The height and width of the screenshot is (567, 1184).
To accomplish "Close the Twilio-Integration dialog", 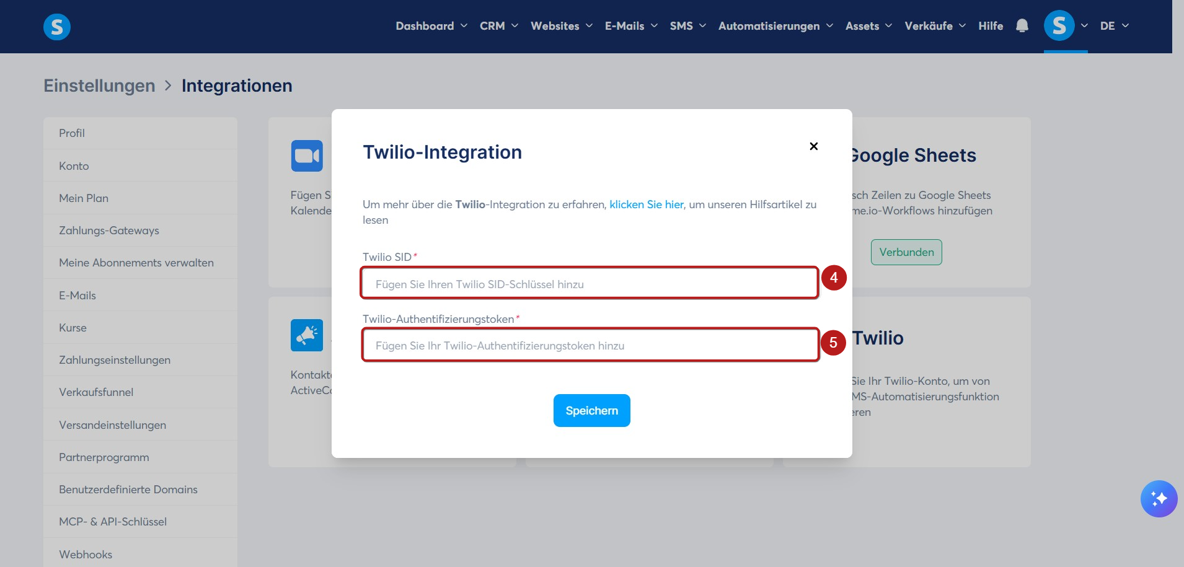I will [x=814, y=146].
